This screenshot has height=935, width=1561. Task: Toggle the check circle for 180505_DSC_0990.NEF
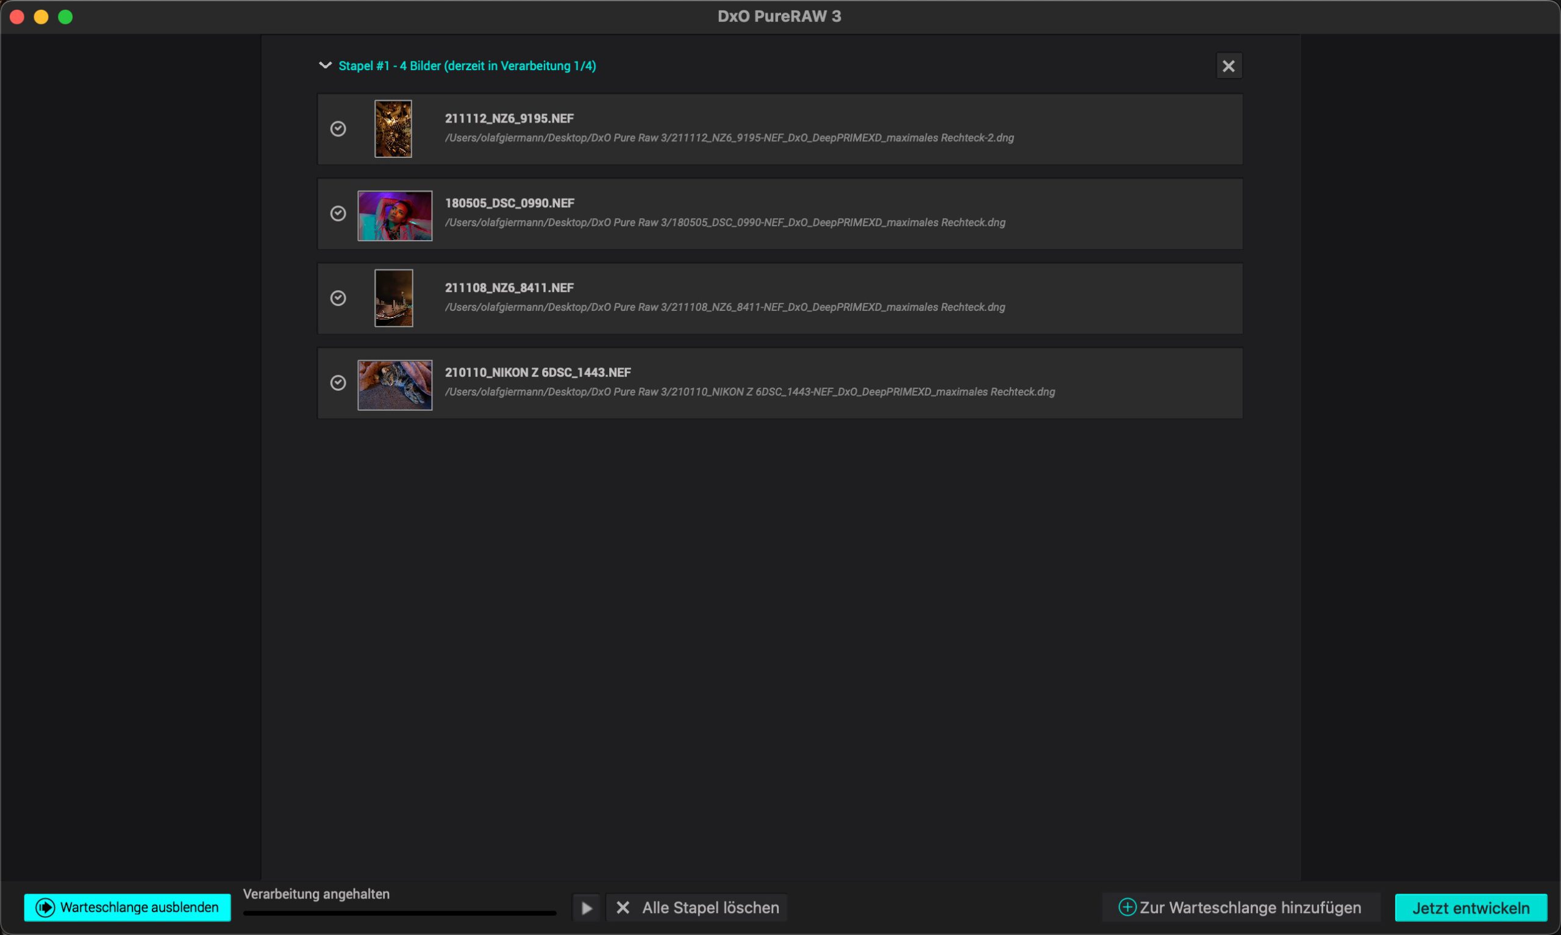338,213
